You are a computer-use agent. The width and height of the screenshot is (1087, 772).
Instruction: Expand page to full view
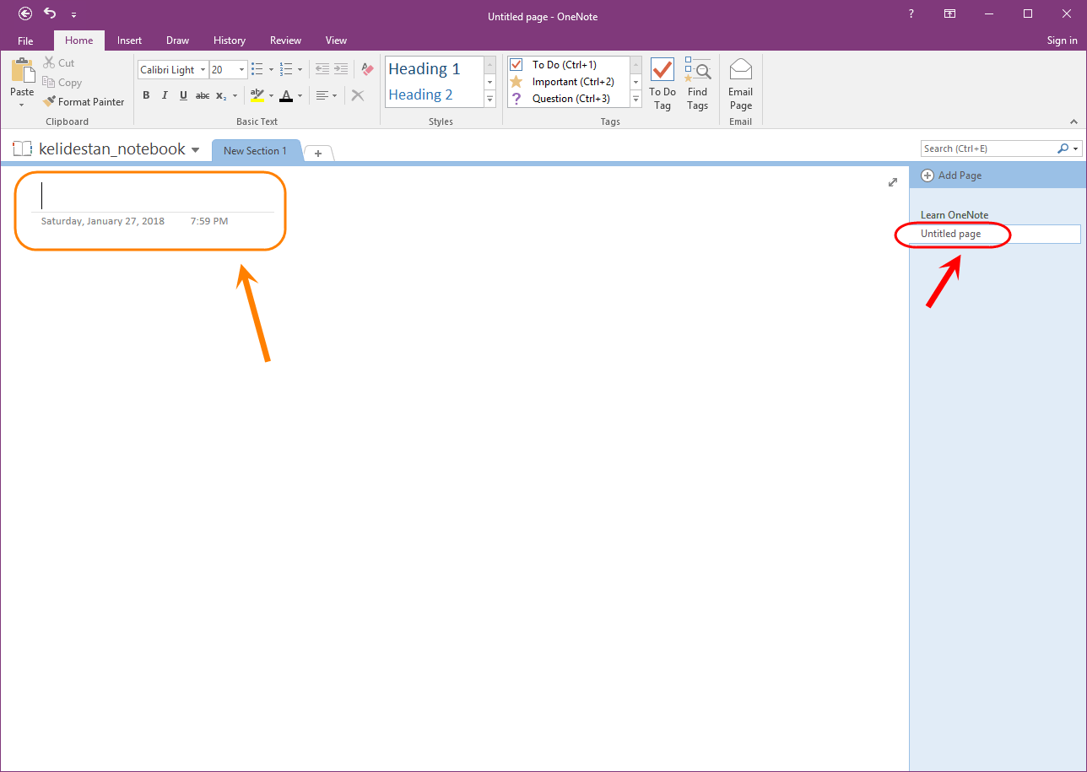tap(893, 182)
